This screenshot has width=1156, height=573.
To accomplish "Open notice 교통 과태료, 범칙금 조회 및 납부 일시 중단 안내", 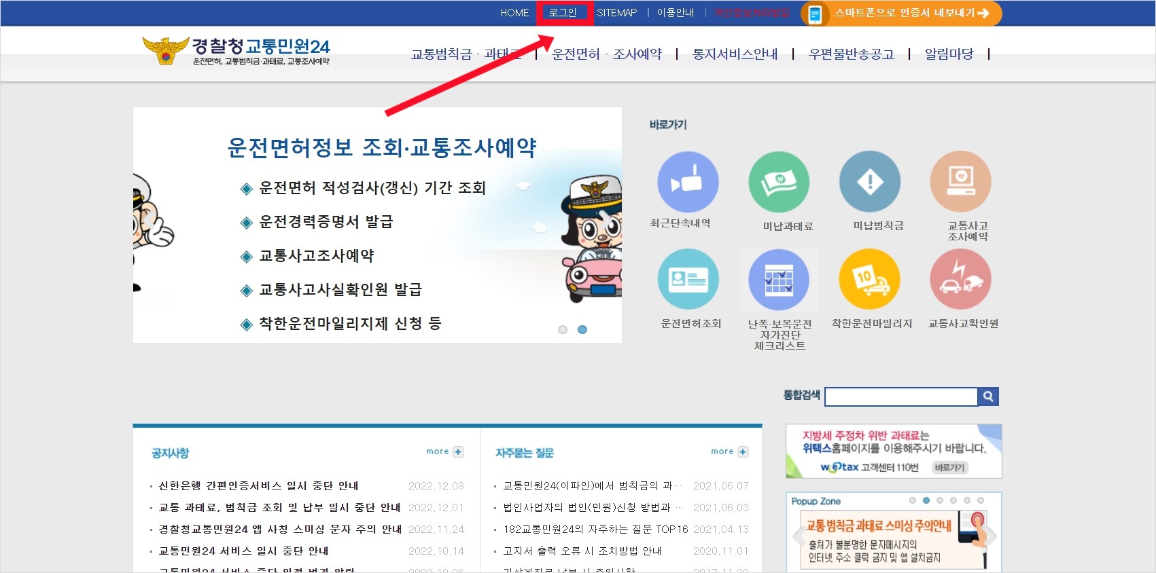I will (279, 508).
